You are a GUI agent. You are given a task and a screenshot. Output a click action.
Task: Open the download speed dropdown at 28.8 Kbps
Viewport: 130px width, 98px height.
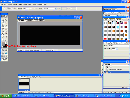pyautogui.click(x=40, y=50)
